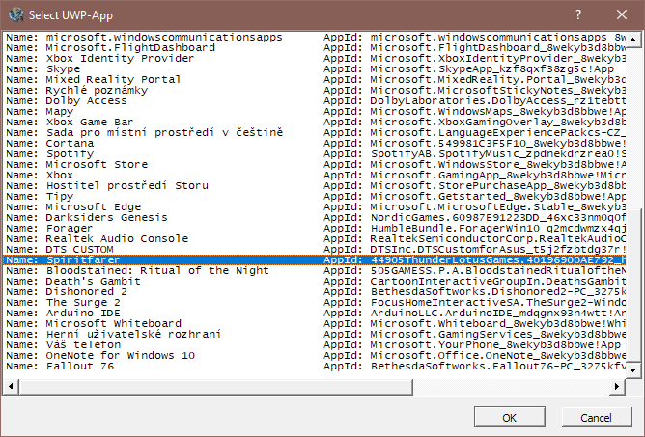Select the Xbox Identity Provider row
Viewport: 645px width, 437px height.
314,59
